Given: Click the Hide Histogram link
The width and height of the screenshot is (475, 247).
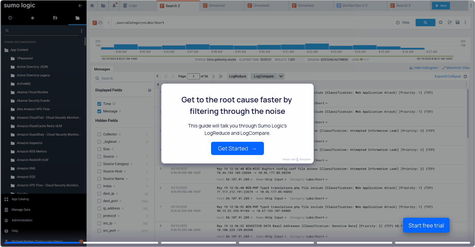Looking at the screenshot, I should (x=424, y=68).
